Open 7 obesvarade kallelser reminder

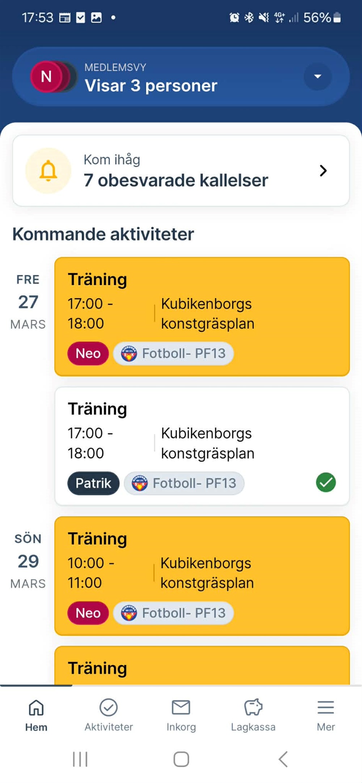point(176,180)
